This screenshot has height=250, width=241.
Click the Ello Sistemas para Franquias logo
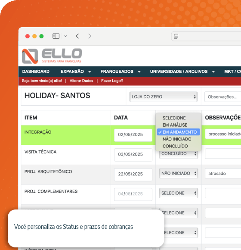tap(52, 56)
